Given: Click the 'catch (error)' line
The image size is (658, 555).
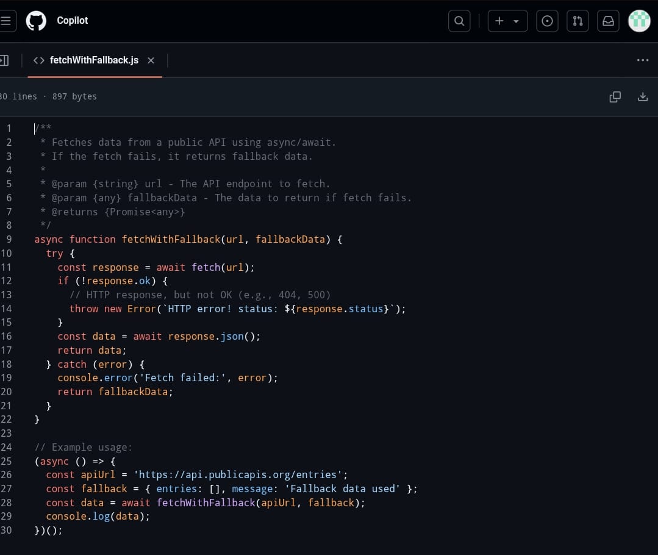Looking at the screenshot, I should coord(95,364).
